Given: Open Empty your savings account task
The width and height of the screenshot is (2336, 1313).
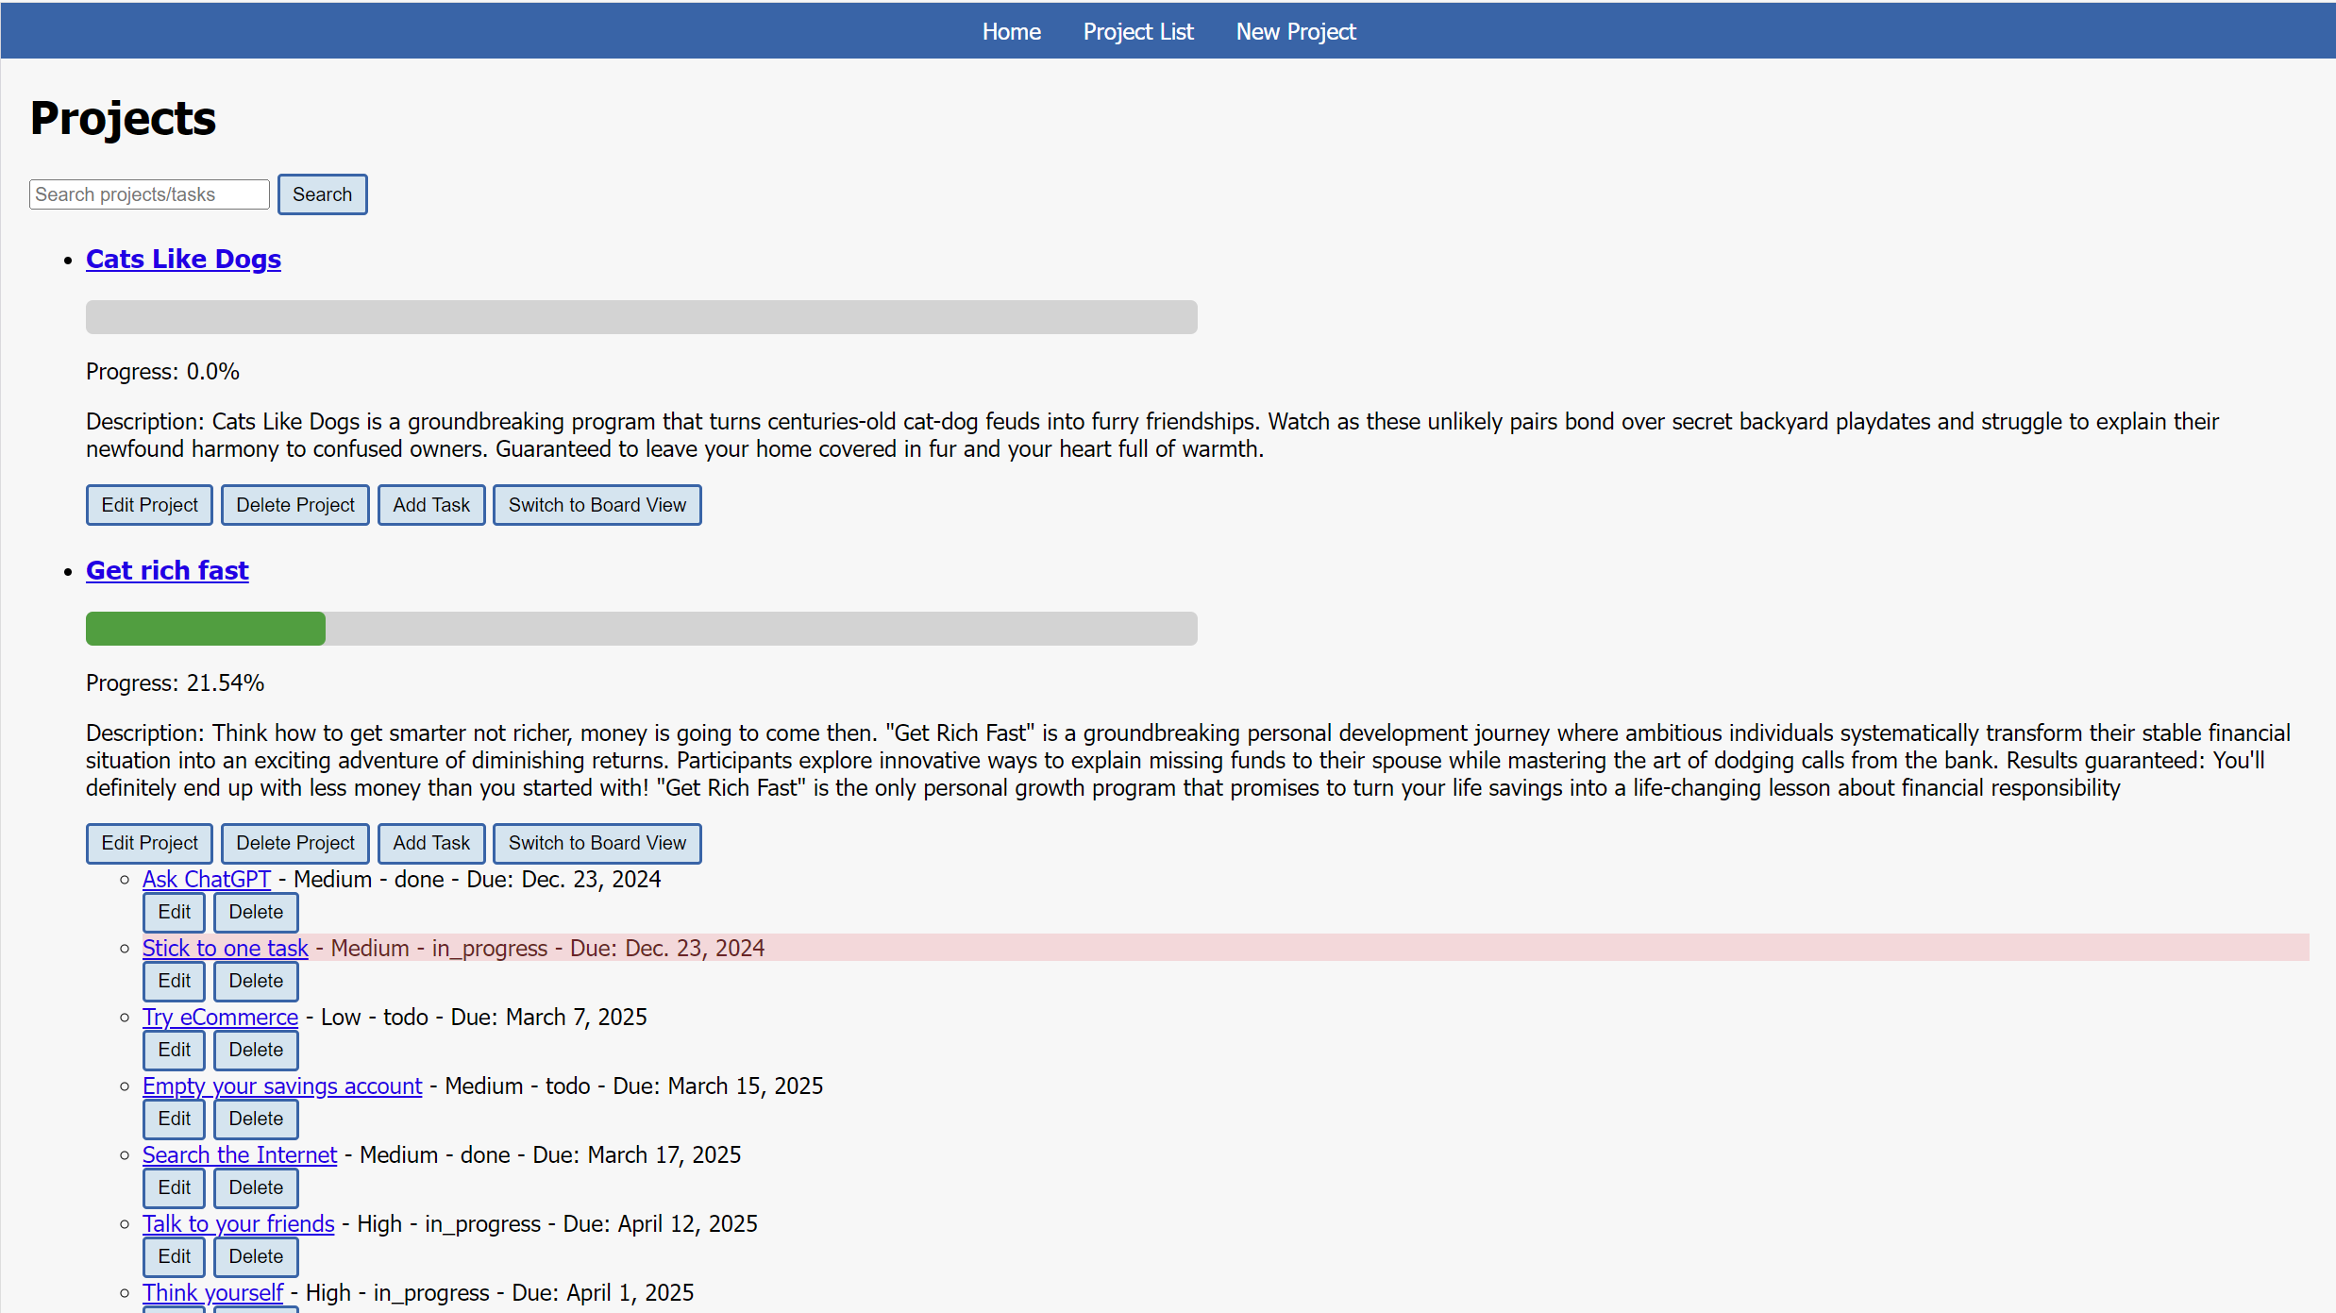Looking at the screenshot, I should coord(281,1086).
